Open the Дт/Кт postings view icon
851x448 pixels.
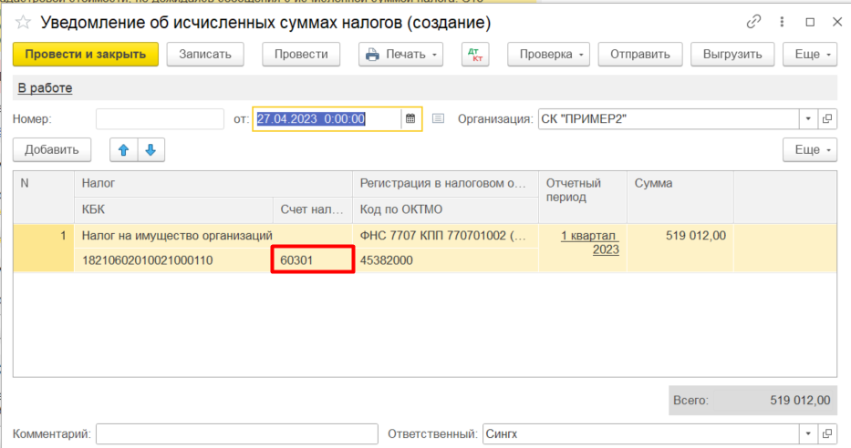(x=475, y=55)
